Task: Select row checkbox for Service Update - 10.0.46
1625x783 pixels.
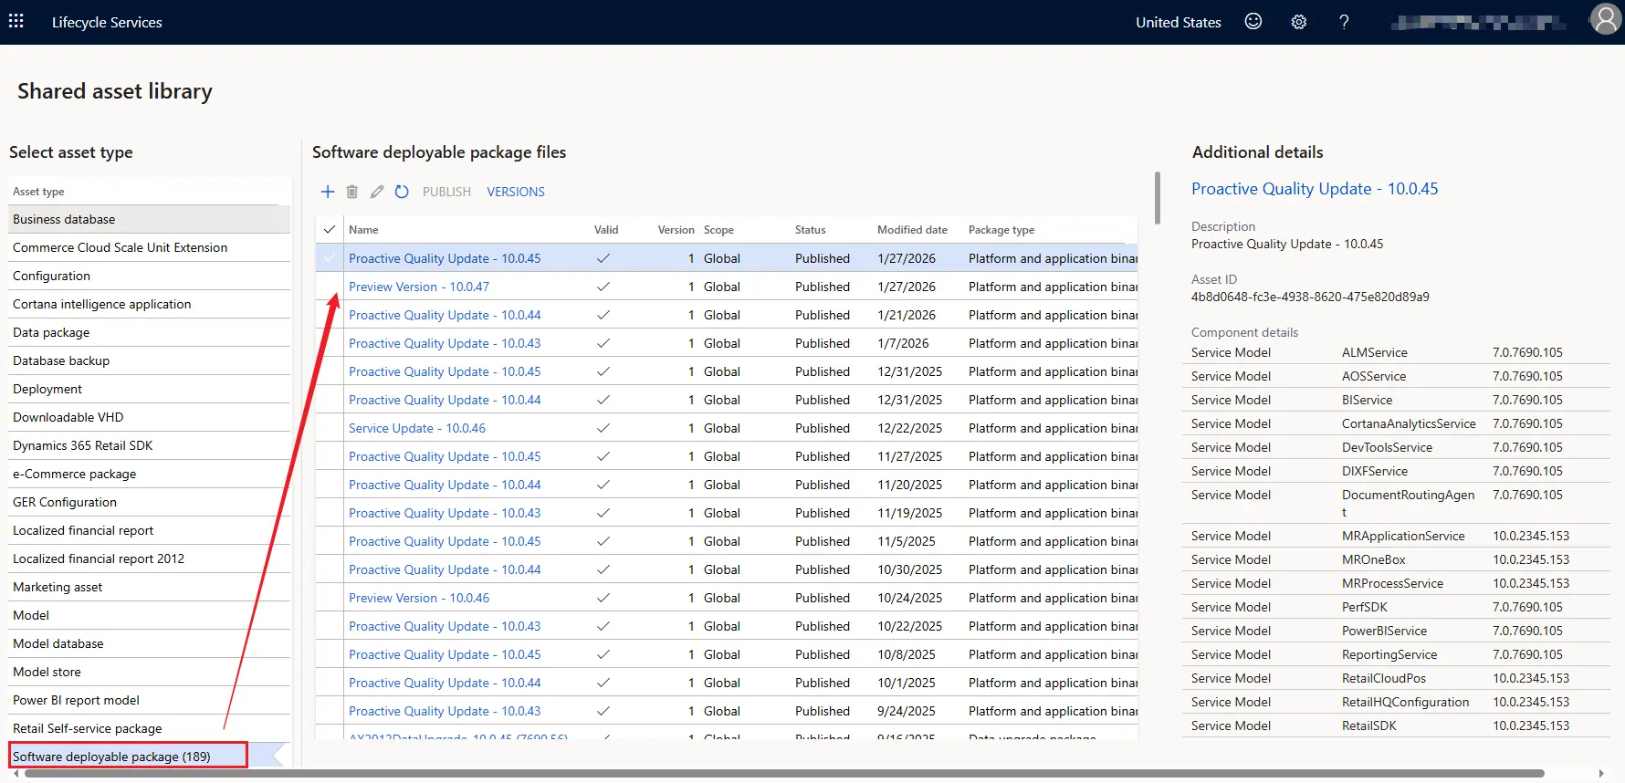Action: (330, 428)
